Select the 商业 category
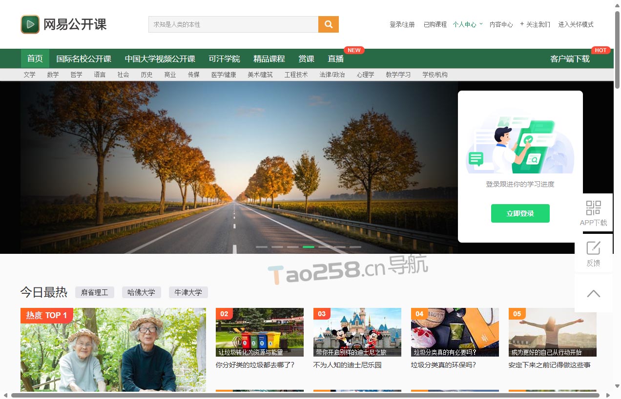621x399 pixels. click(170, 75)
